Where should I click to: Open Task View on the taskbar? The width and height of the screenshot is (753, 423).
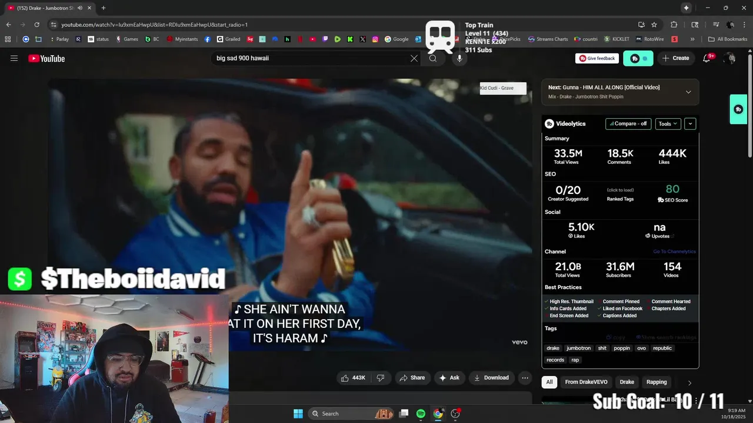coord(404,414)
